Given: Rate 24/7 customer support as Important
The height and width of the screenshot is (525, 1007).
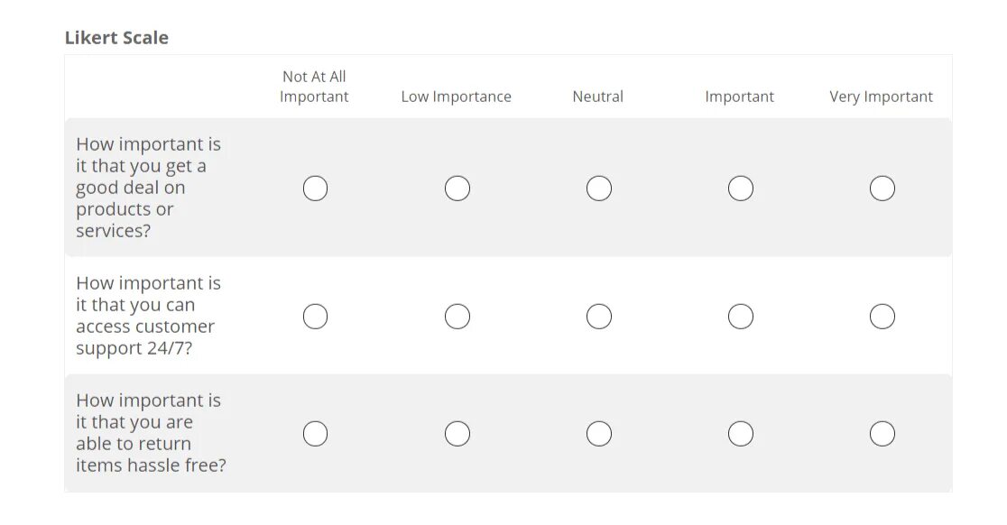Looking at the screenshot, I should [x=741, y=317].
